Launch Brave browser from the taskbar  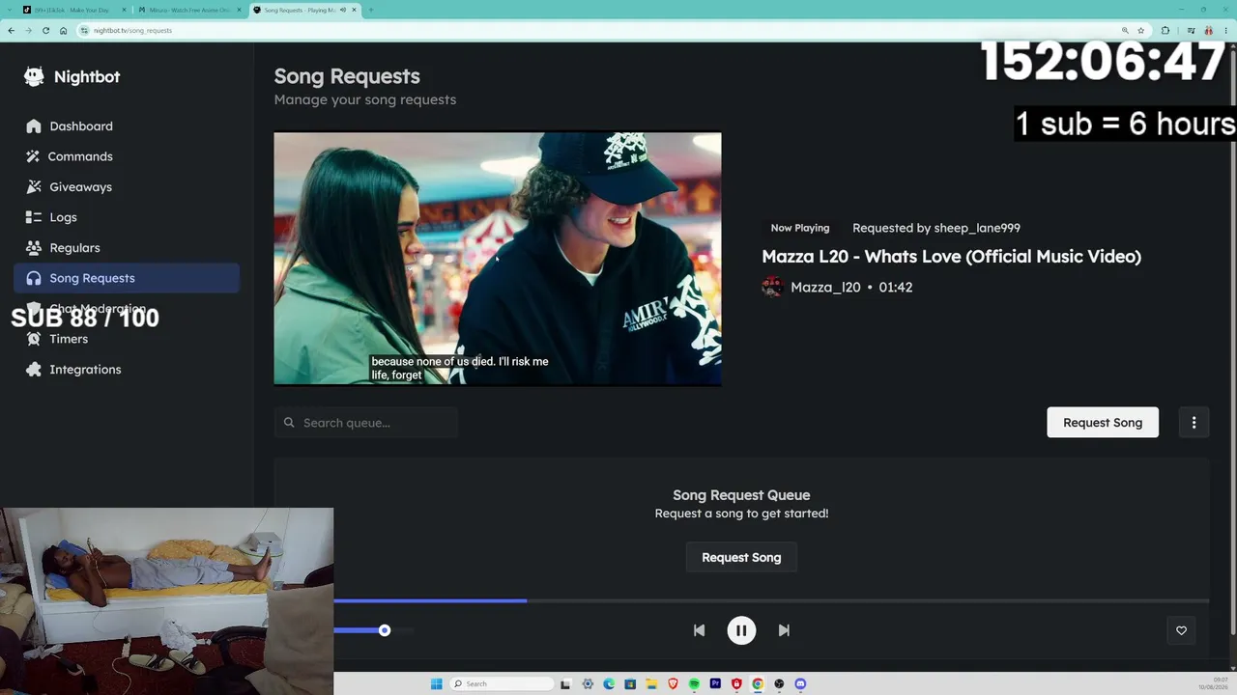(x=673, y=684)
